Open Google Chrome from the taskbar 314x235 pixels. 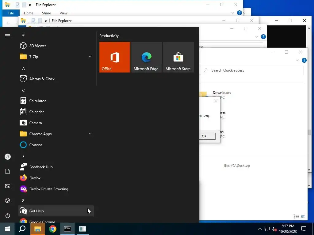52,229
